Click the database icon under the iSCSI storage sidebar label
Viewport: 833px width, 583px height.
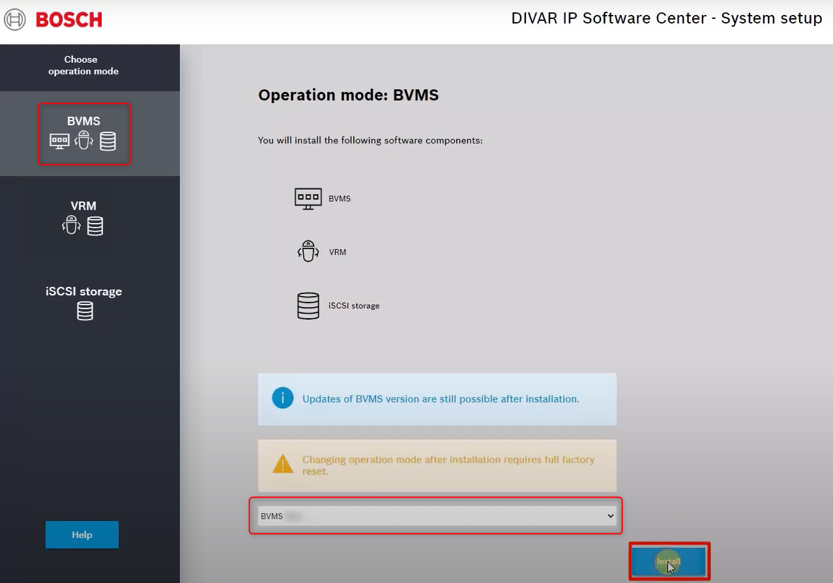pos(85,311)
